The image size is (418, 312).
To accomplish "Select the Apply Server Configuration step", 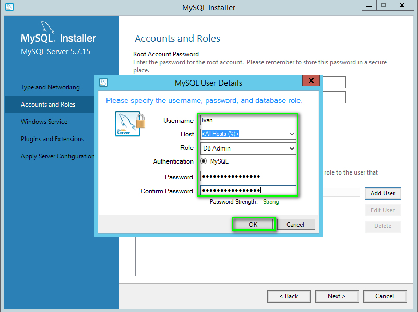I will point(56,156).
